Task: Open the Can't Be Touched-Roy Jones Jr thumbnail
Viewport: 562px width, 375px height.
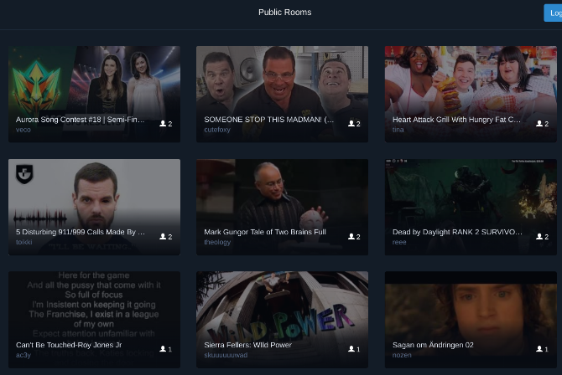Action: tap(94, 320)
